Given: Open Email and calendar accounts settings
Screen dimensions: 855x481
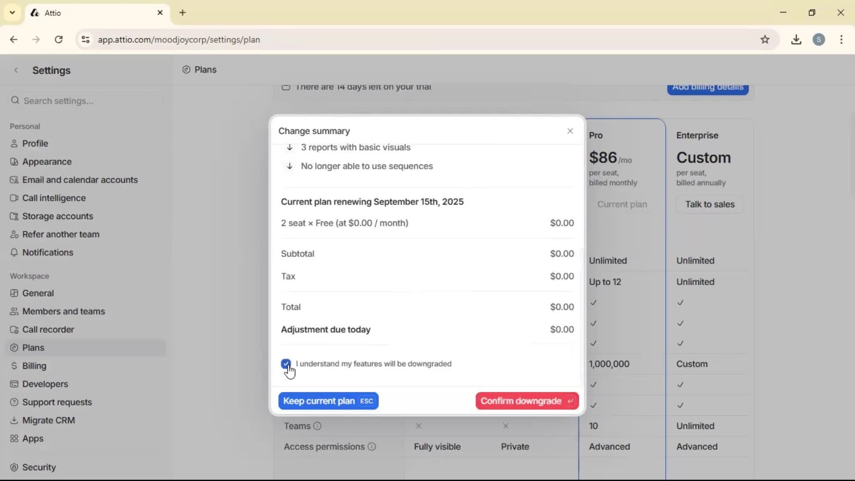Looking at the screenshot, I should point(80,180).
